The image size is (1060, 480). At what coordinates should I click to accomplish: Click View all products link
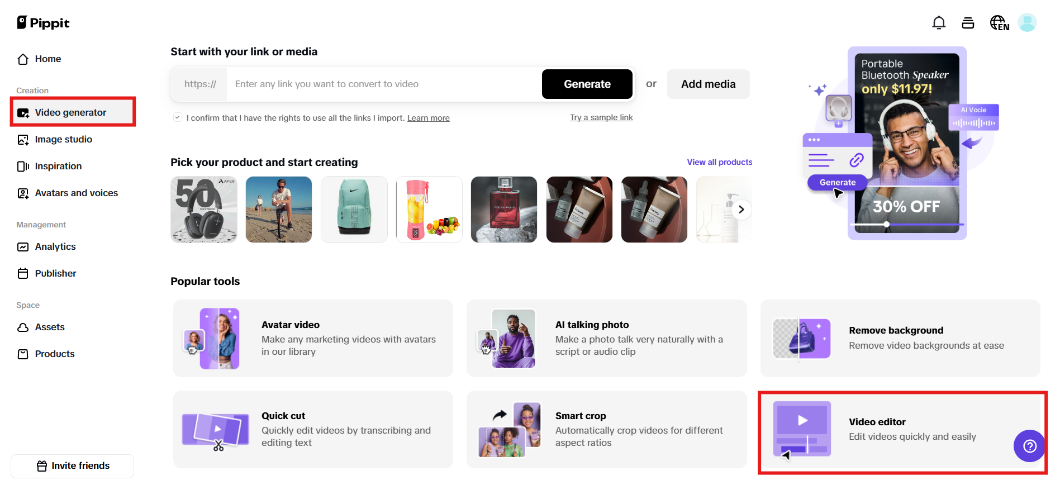coord(719,162)
